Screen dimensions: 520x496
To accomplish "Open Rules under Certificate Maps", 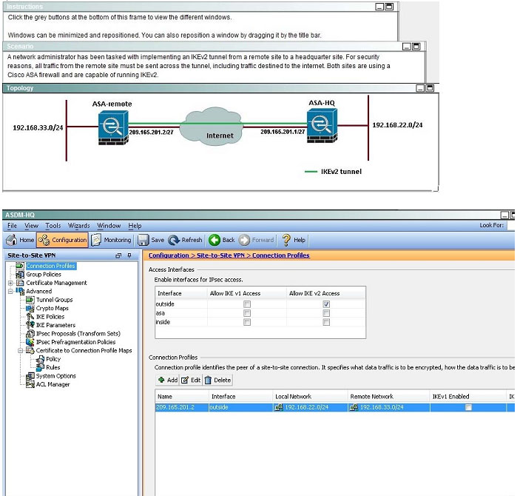I will (x=53, y=367).
